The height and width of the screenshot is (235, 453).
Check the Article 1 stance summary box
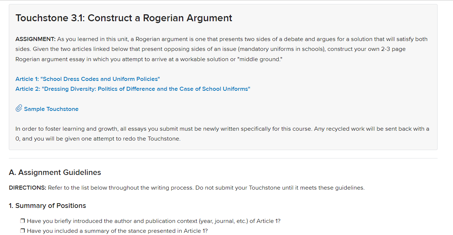click(x=23, y=231)
